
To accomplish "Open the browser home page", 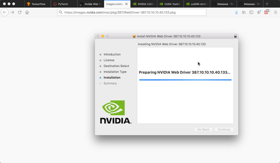I will (x=27, y=12).
